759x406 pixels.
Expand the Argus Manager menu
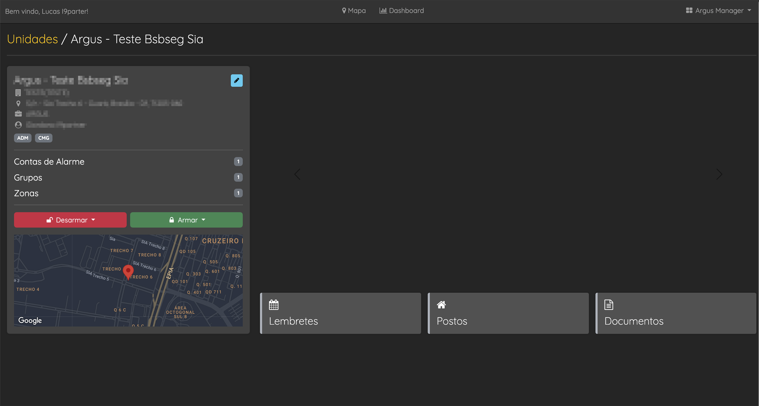(x=718, y=11)
